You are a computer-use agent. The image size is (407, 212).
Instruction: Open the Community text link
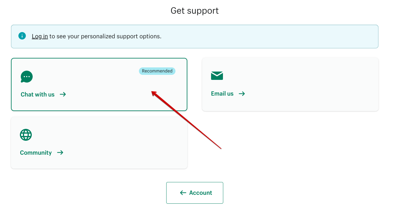click(36, 153)
